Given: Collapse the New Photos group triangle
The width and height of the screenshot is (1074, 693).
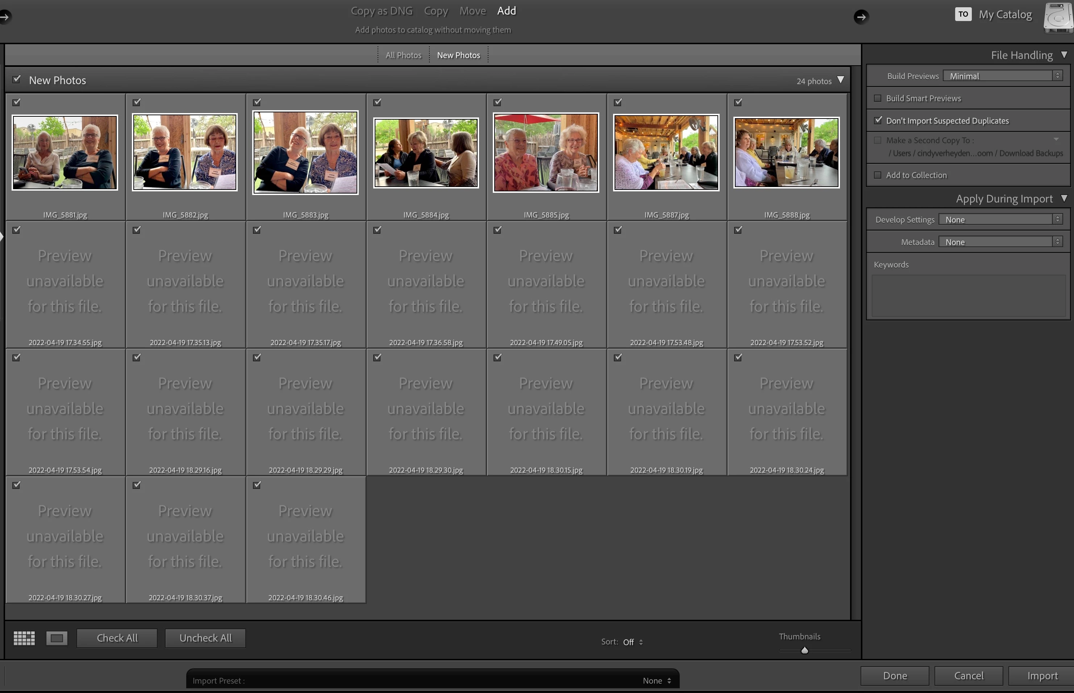Looking at the screenshot, I should click(841, 80).
